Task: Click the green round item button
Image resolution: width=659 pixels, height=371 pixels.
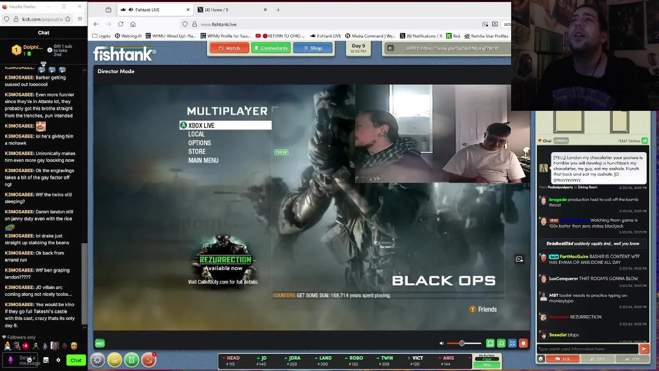Action: coord(131,360)
